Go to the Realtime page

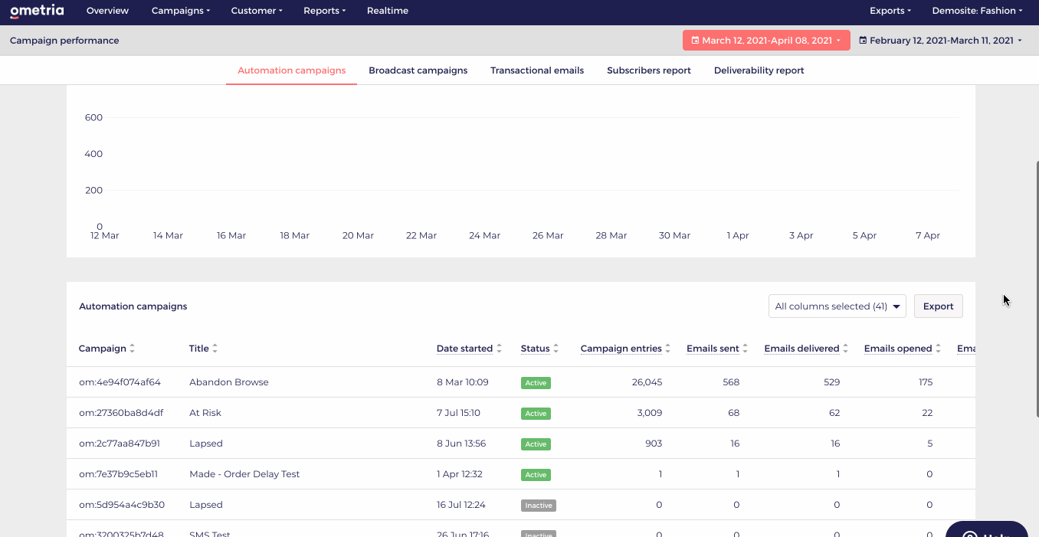tap(388, 11)
